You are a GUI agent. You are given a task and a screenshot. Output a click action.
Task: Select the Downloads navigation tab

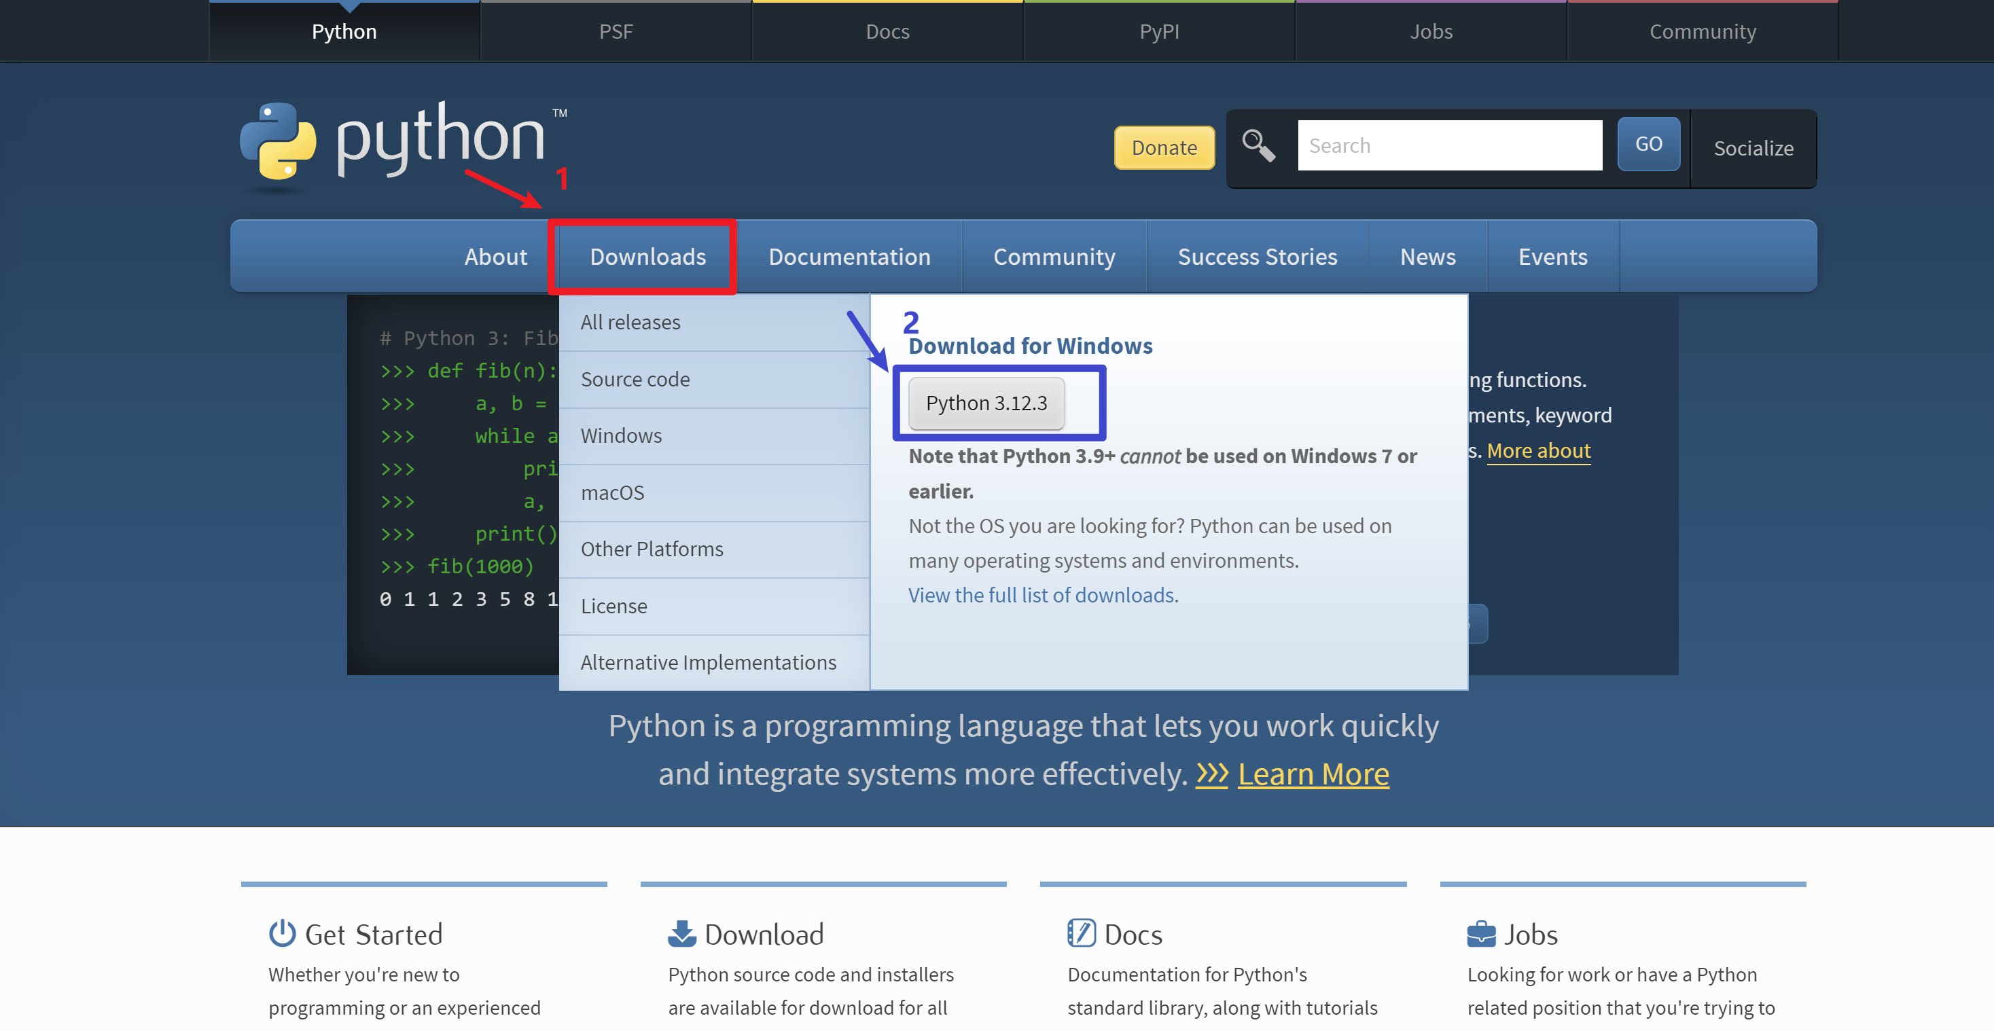[647, 257]
